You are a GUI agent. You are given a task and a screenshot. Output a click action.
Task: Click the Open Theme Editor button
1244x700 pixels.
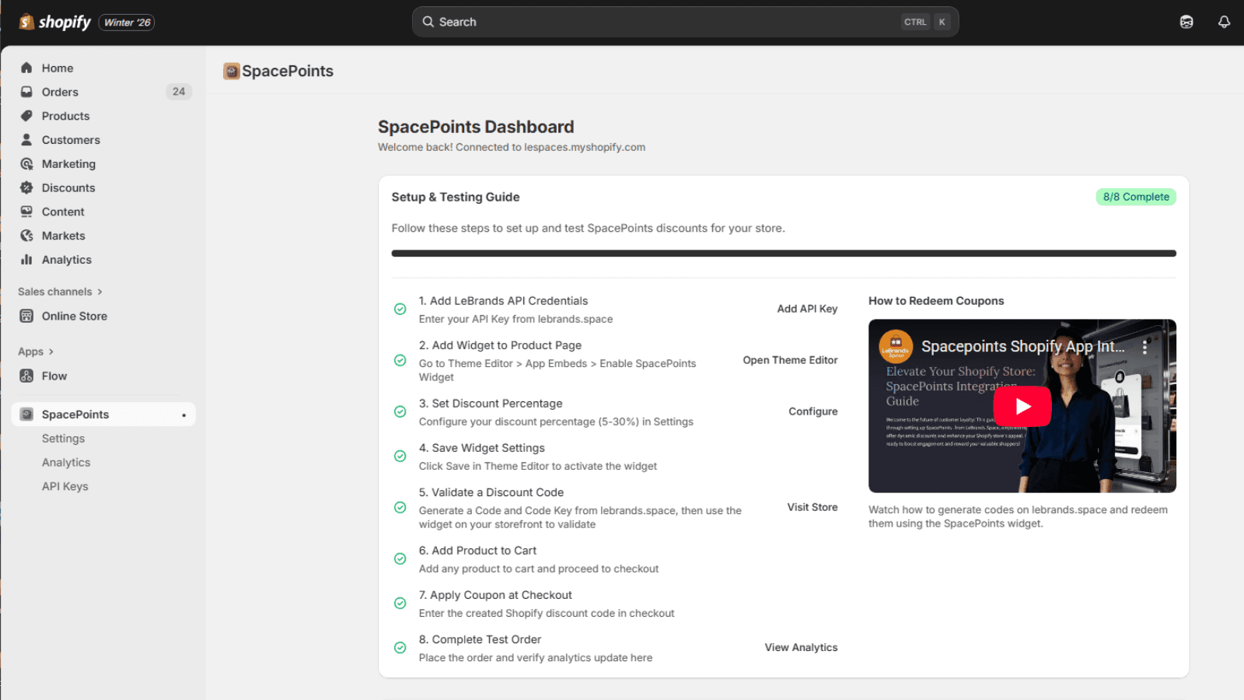790,360
